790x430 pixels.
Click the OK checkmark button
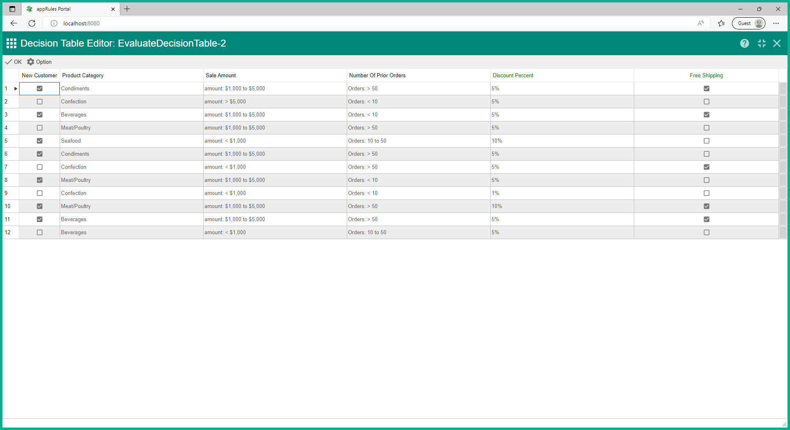13,62
